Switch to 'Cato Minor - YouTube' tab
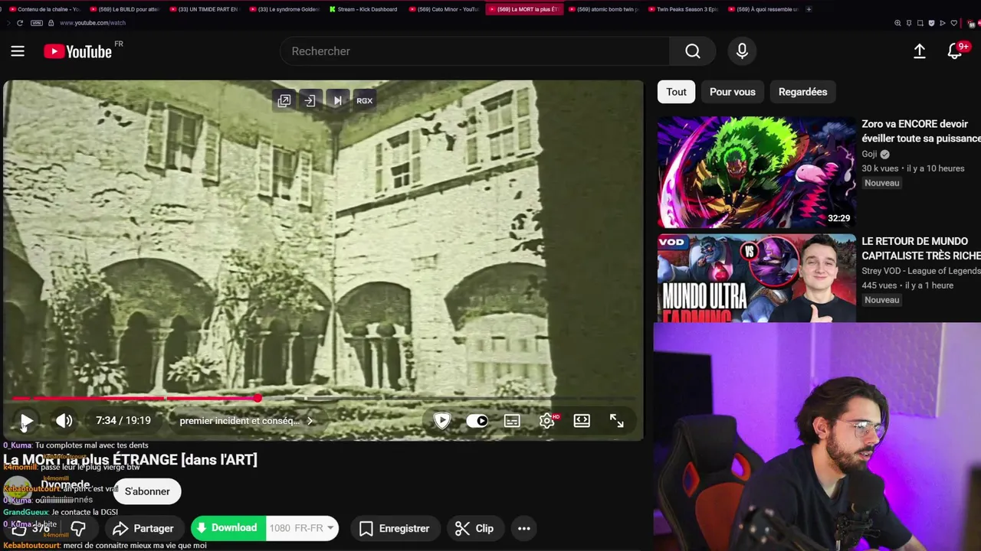This screenshot has height=551, width=981. (445, 9)
